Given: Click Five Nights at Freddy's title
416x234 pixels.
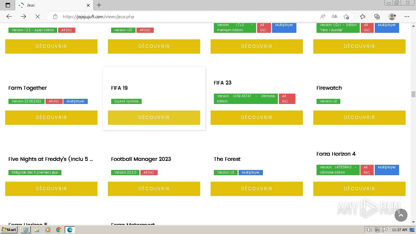Looking at the screenshot, I should 51,159.
